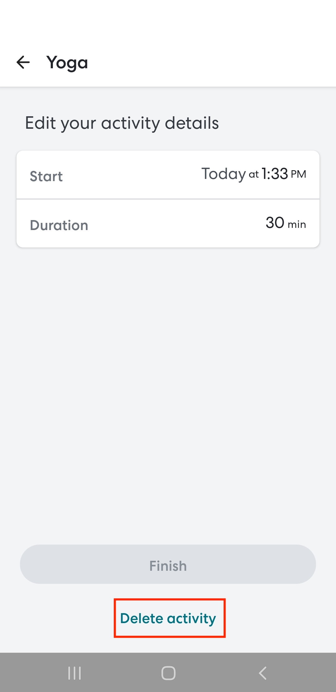Tap the blank white area above the header
The width and height of the screenshot is (336, 692).
point(168,19)
